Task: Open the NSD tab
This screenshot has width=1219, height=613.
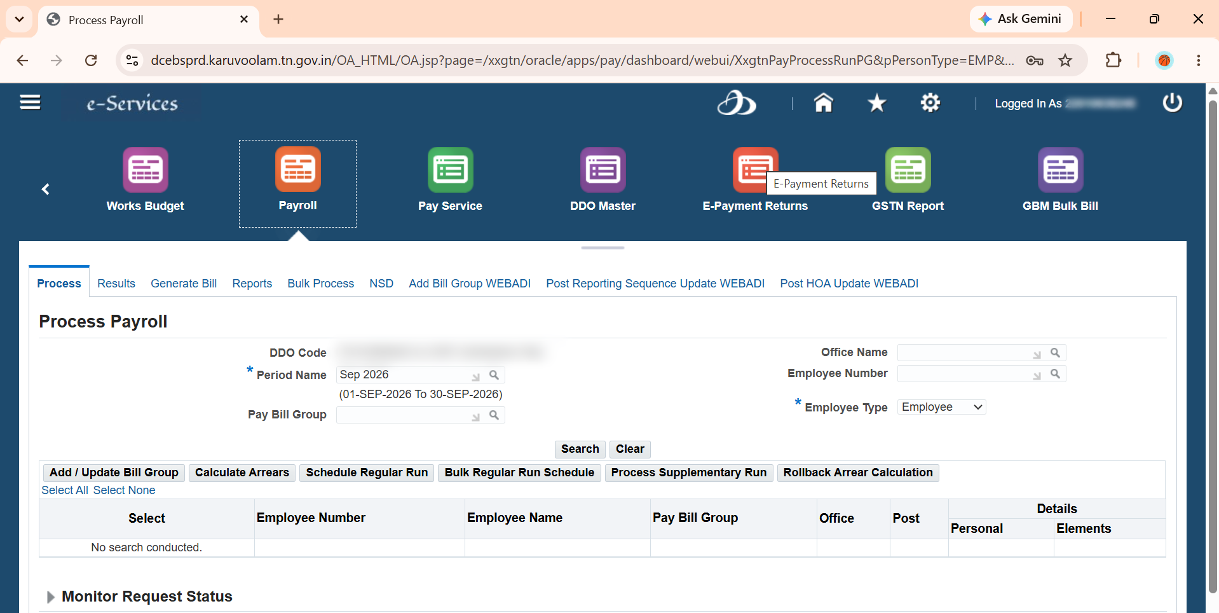Action: [381, 284]
